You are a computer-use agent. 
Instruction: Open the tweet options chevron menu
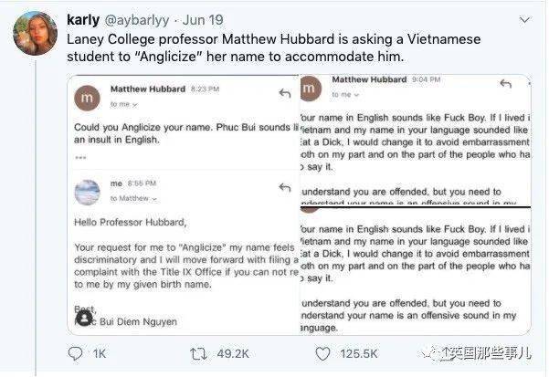pos(527,17)
